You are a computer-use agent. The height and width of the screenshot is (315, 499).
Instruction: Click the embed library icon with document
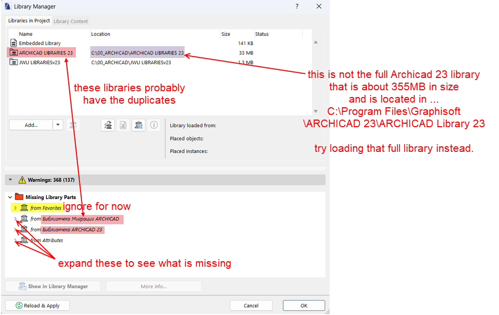tap(123, 125)
